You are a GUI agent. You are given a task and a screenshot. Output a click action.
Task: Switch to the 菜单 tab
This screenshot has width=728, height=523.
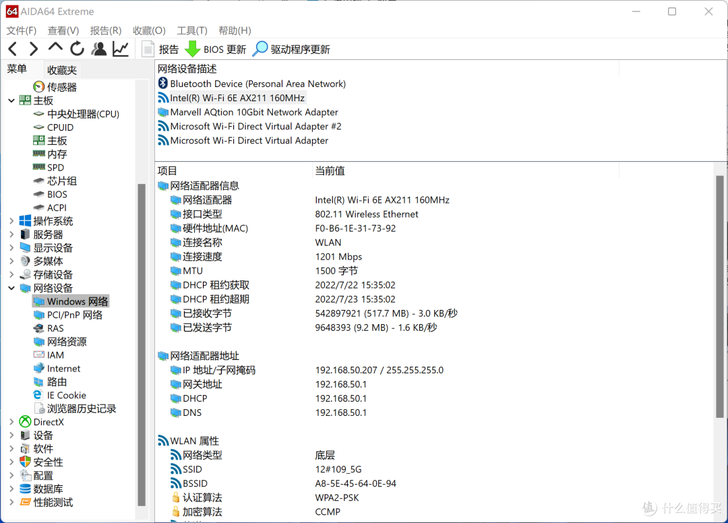[17, 69]
